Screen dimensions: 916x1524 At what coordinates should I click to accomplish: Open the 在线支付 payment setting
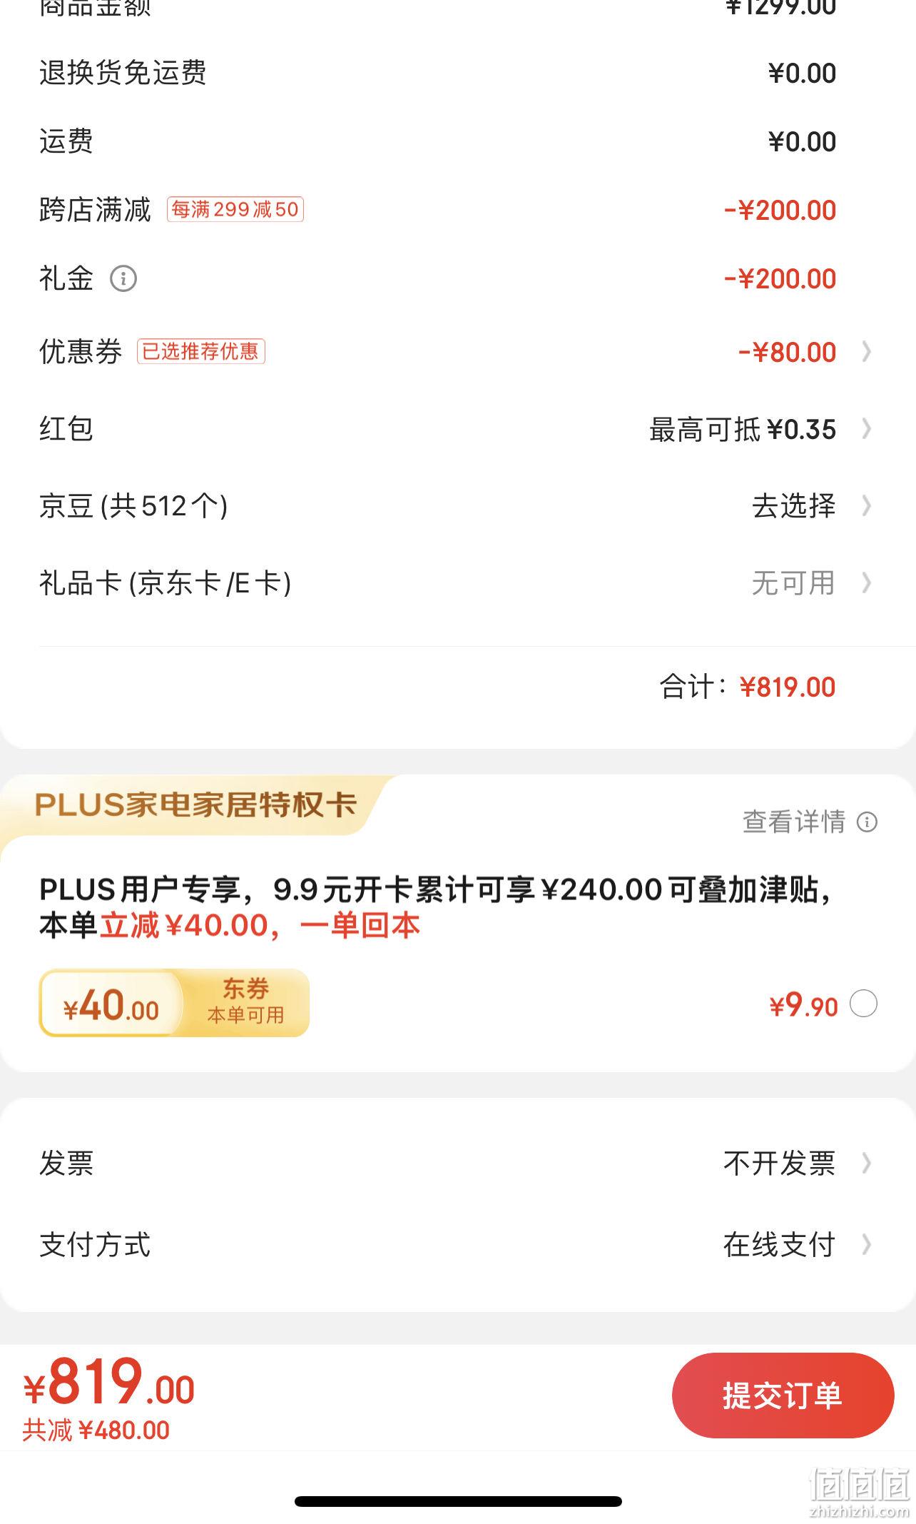click(779, 1244)
